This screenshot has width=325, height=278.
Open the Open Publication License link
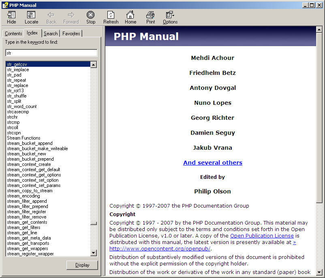coord(262,236)
